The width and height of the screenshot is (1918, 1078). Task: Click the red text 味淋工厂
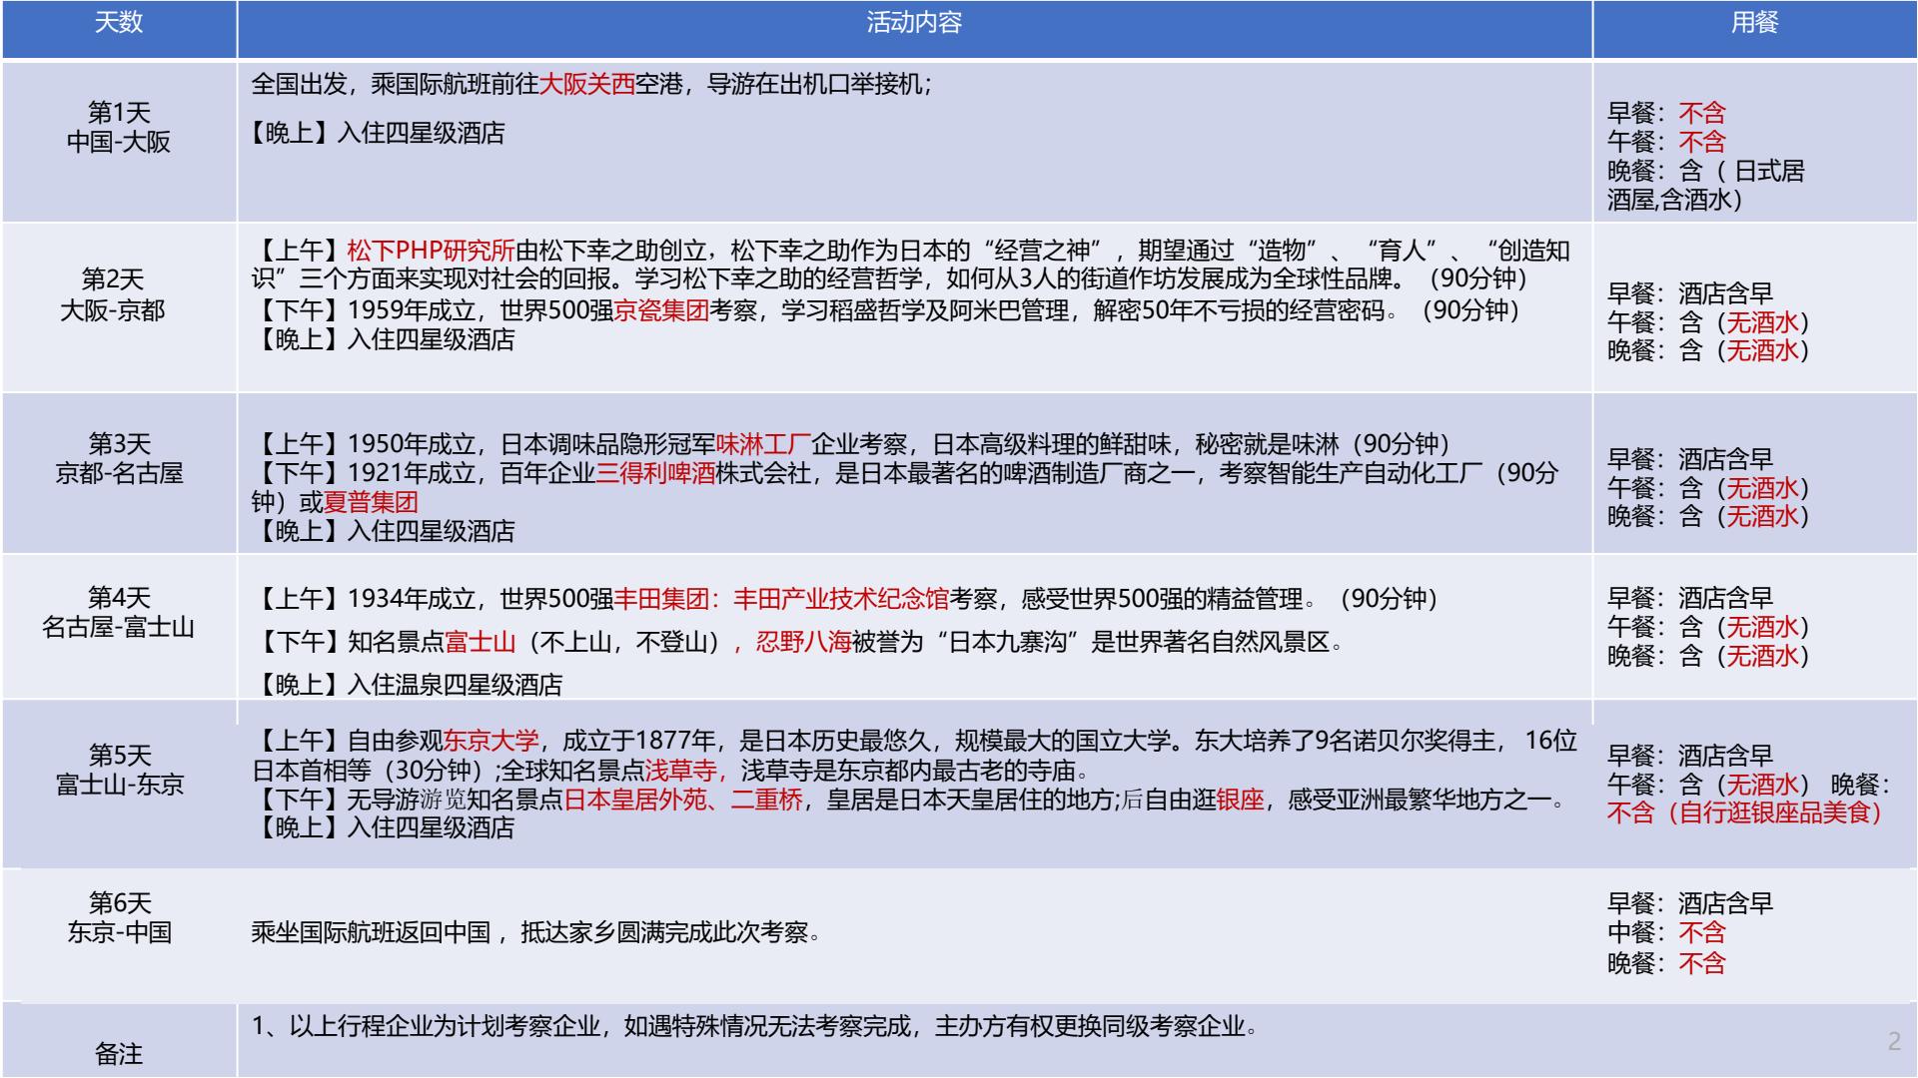[763, 443]
